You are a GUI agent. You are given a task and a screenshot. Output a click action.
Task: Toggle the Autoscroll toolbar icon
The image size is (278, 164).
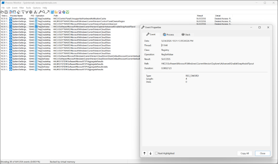point(15,12)
